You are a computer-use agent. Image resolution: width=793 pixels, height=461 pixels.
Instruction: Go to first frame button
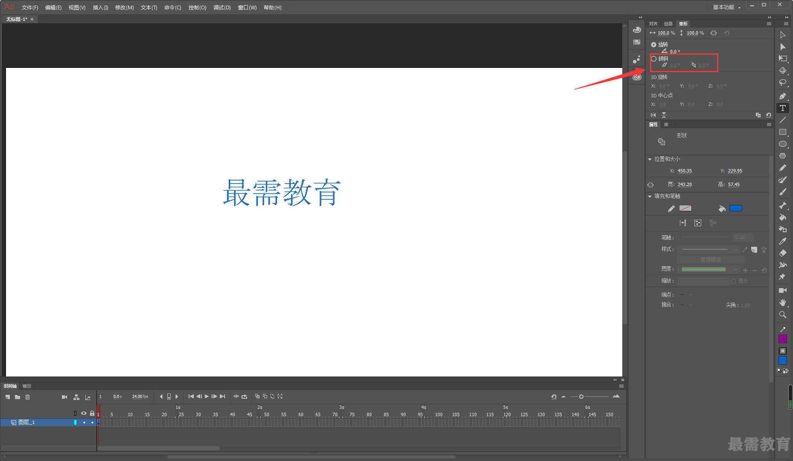191,397
